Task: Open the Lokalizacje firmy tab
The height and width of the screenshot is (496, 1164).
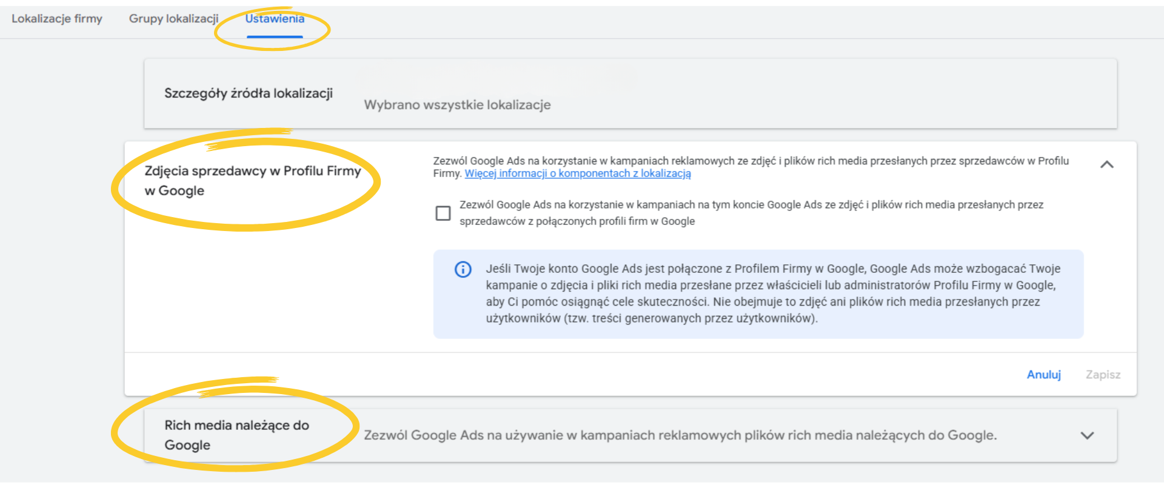Action: pyautogui.click(x=57, y=19)
